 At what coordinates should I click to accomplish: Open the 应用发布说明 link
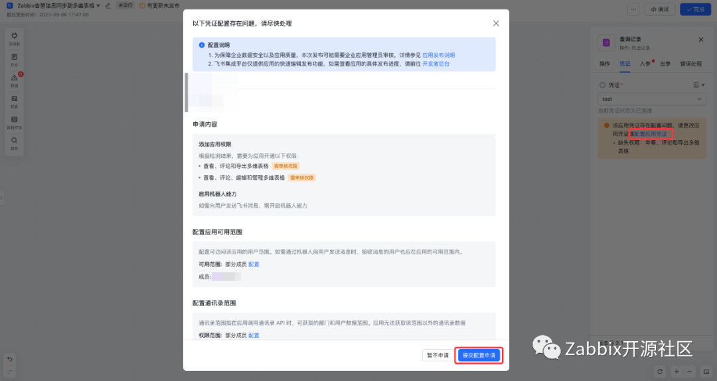(x=439, y=55)
